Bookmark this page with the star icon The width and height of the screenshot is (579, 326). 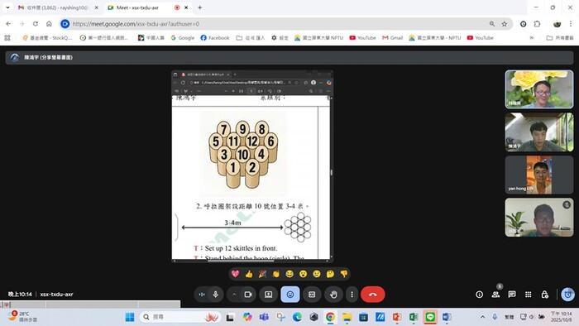pyautogui.click(x=505, y=24)
